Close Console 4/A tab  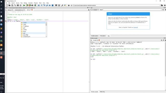click(99, 40)
